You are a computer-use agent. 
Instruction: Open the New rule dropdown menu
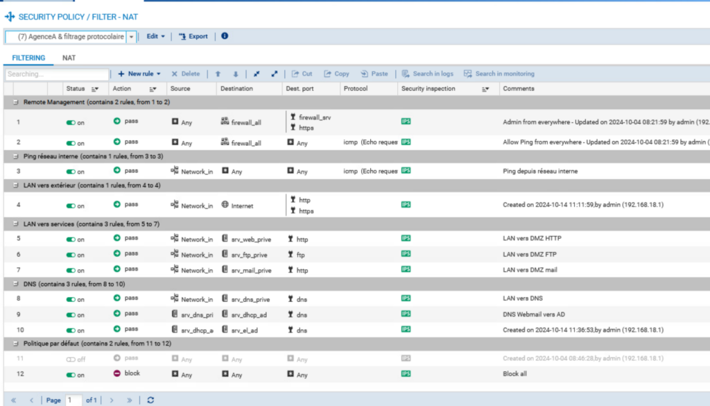coord(139,74)
